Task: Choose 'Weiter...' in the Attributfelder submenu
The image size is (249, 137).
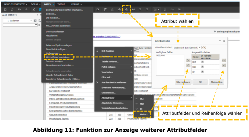Action: [x=144, y=114]
